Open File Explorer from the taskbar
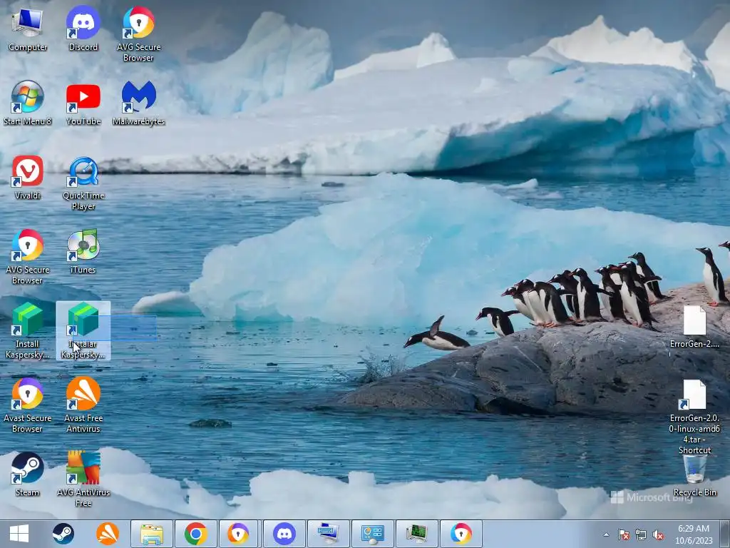Screen dimensions: 730x548 152,534
